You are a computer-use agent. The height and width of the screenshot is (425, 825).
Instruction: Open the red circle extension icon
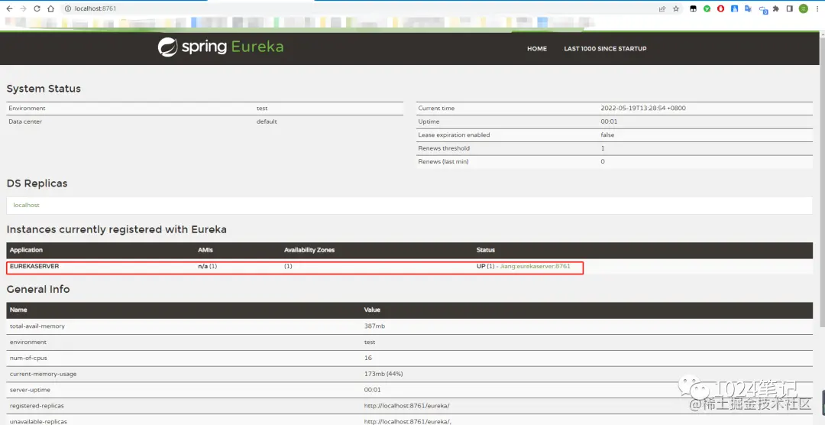coord(721,9)
